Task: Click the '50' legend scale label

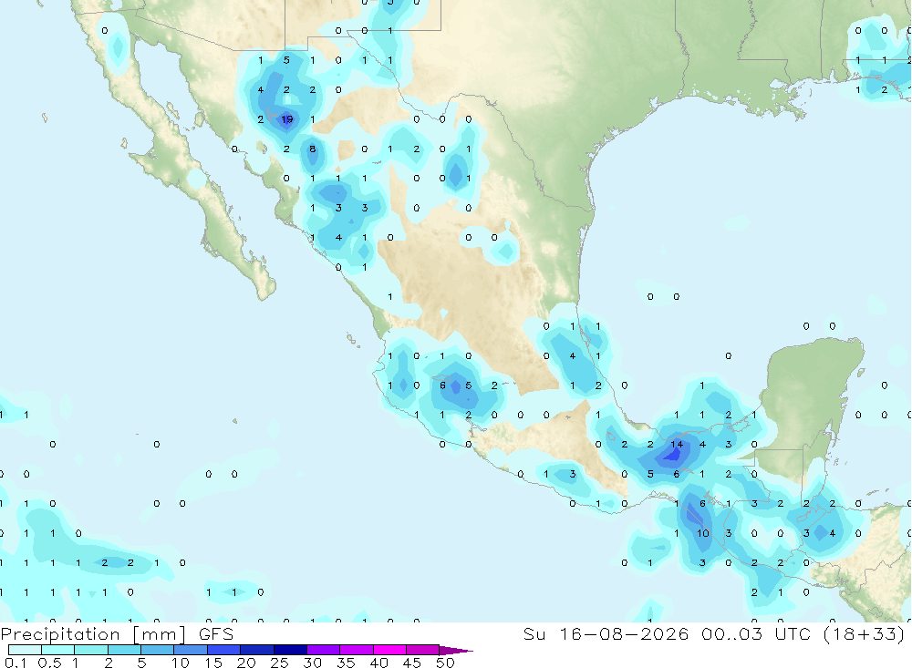Action: (x=446, y=663)
